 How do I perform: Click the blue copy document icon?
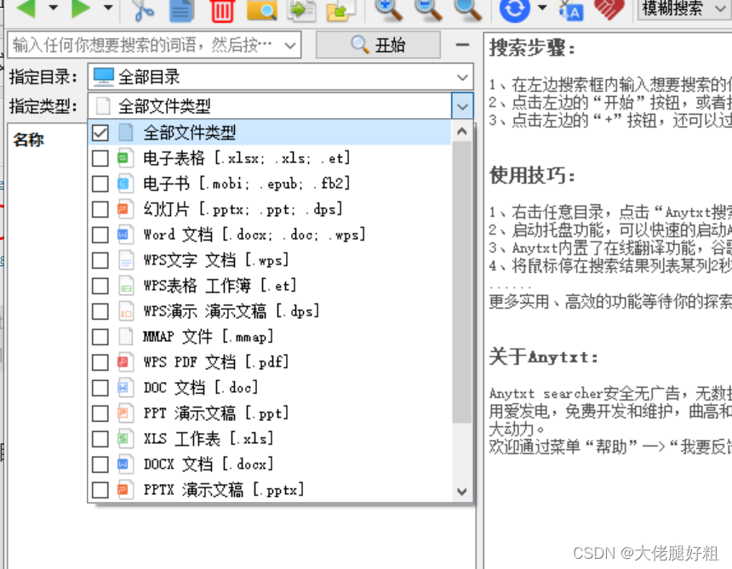click(x=181, y=10)
